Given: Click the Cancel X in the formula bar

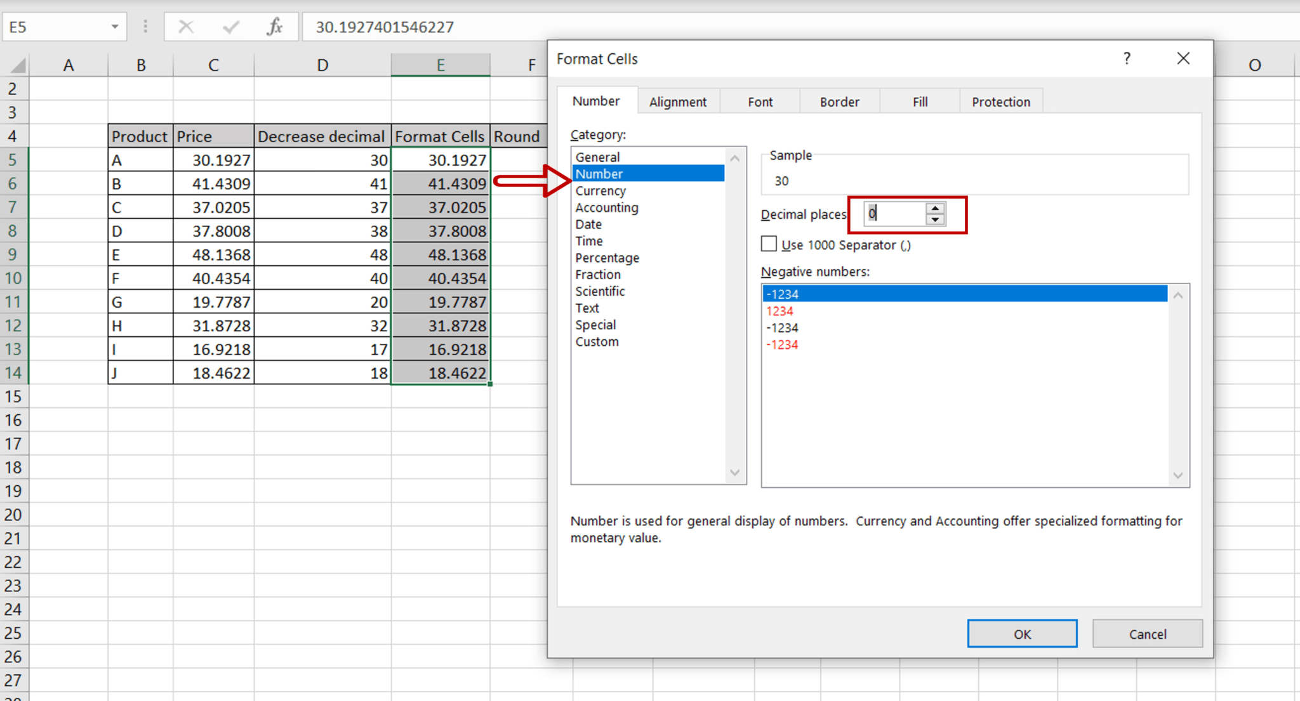Looking at the screenshot, I should point(186,27).
